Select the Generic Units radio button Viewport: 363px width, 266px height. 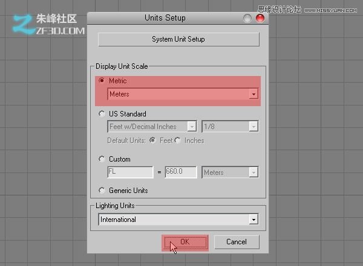pyautogui.click(x=102, y=191)
